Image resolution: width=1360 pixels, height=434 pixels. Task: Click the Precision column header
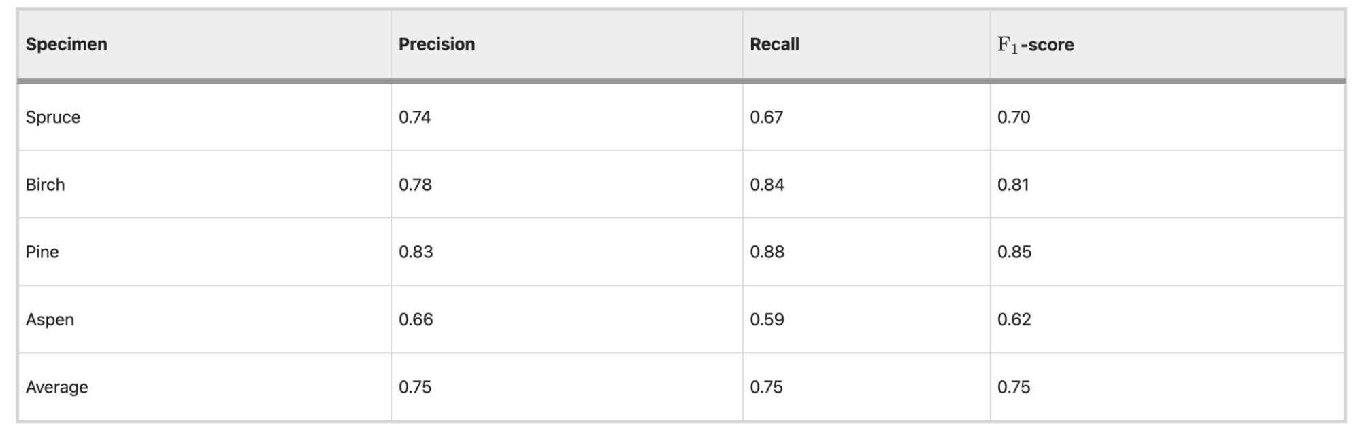coord(437,44)
